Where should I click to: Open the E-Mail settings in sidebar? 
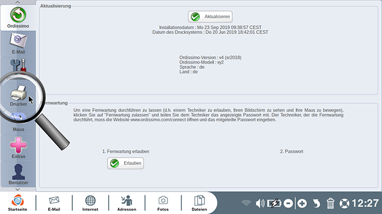[x=18, y=44]
